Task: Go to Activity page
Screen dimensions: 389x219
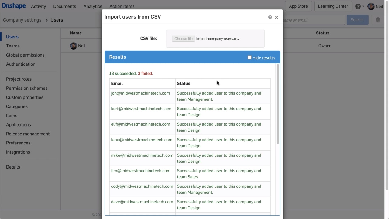Action: 38,6
